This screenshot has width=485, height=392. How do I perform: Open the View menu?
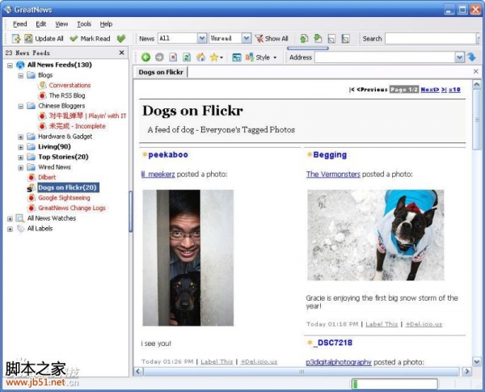coord(61,24)
